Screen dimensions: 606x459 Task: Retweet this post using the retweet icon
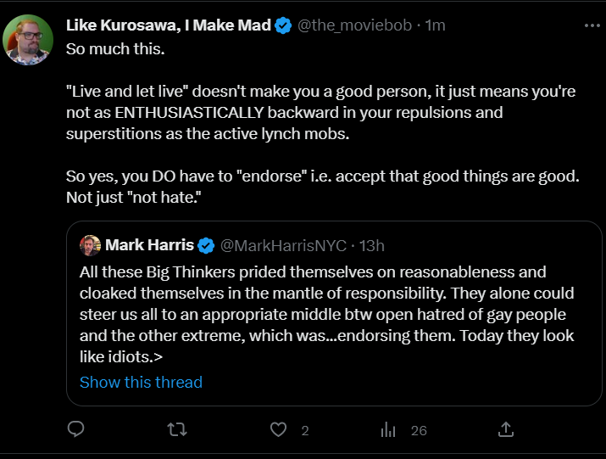[177, 429]
